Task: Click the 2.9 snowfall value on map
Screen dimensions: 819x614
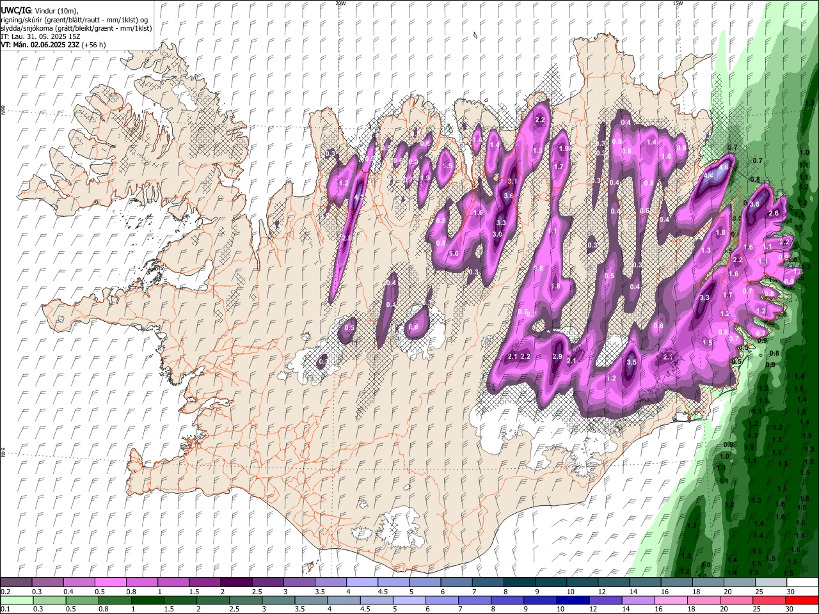Action: (x=557, y=356)
